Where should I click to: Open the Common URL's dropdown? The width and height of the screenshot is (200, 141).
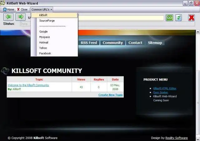(42, 10)
